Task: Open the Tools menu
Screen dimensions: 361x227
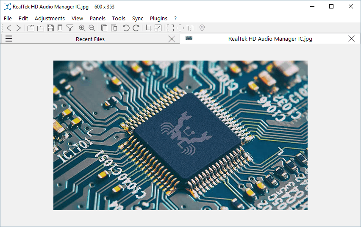Action: coord(119,18)
